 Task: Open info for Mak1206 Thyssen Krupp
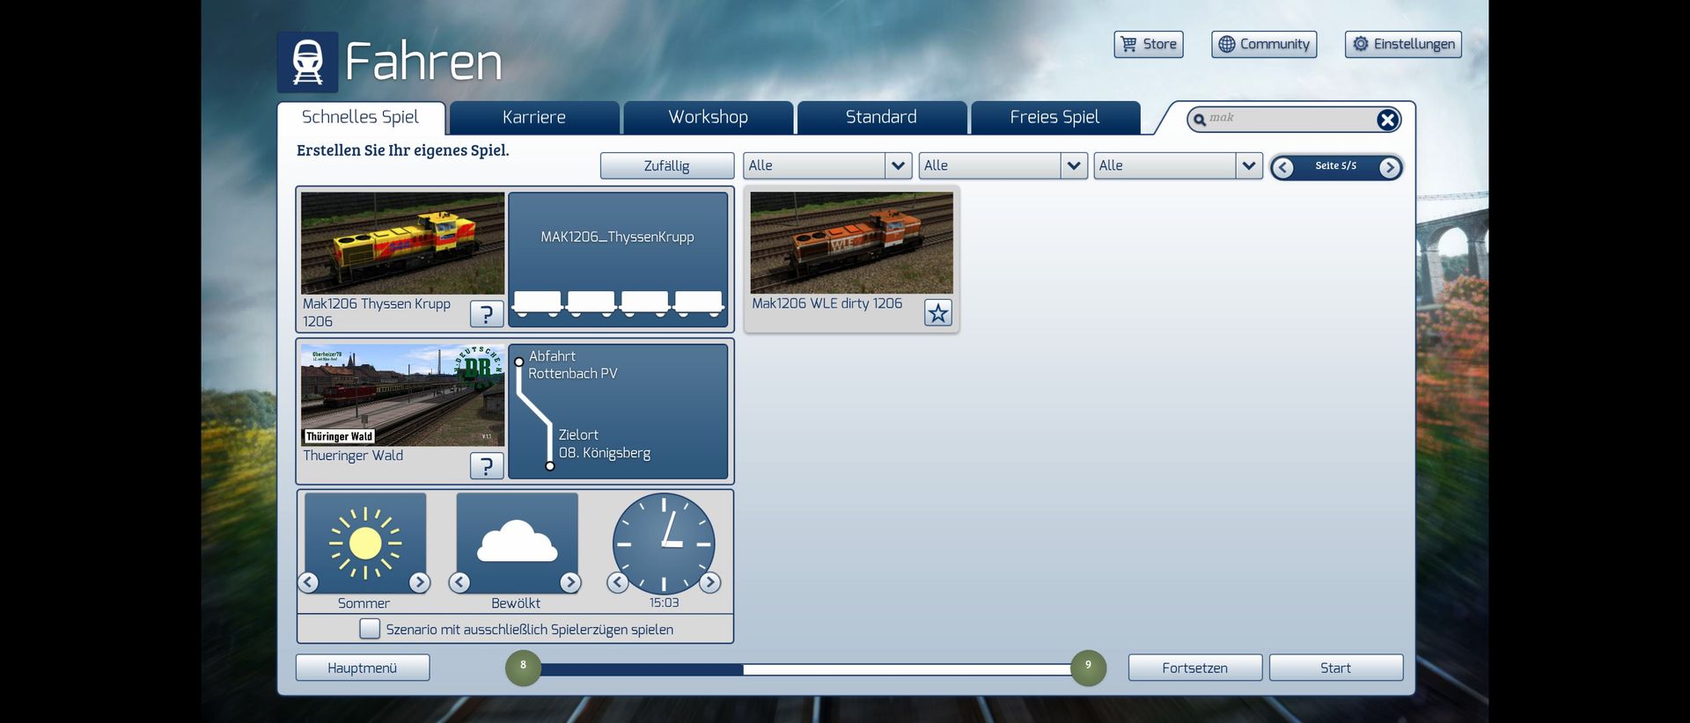487,314
